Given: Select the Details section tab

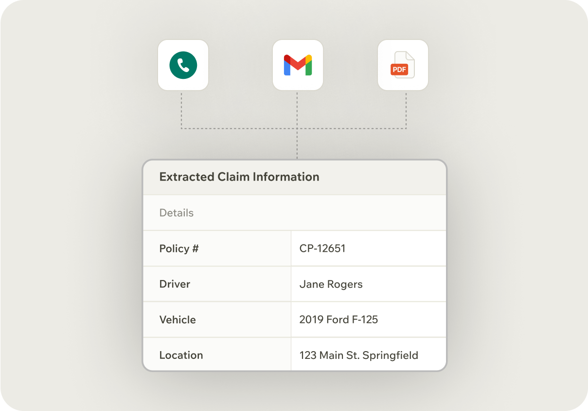Looking at the screenshot, I should click(x=177, y=213).
